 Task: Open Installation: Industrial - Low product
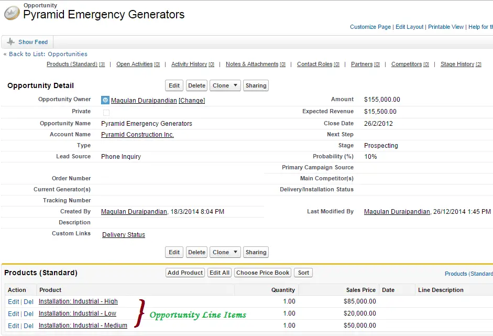click(x=78, y=313)
